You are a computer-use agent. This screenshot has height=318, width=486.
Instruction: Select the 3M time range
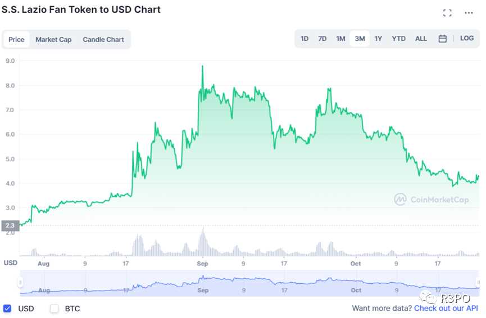point(360,39)
